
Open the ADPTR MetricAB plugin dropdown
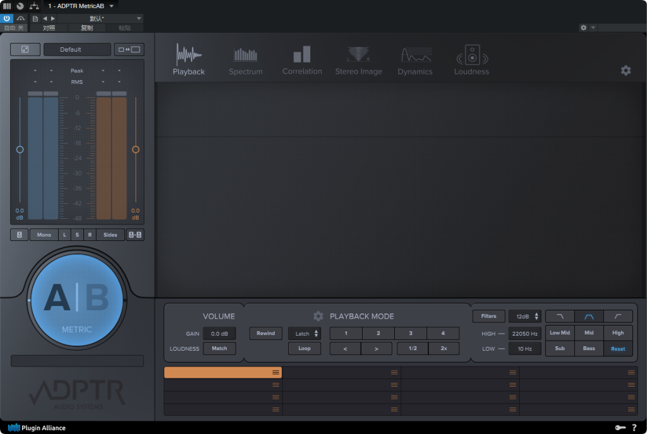point(81,6)
